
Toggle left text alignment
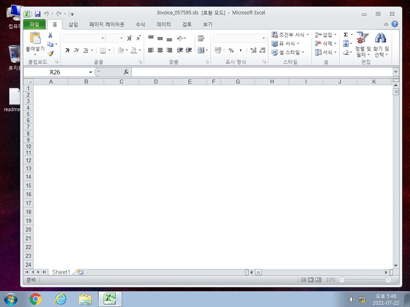(x=151, y=50)
